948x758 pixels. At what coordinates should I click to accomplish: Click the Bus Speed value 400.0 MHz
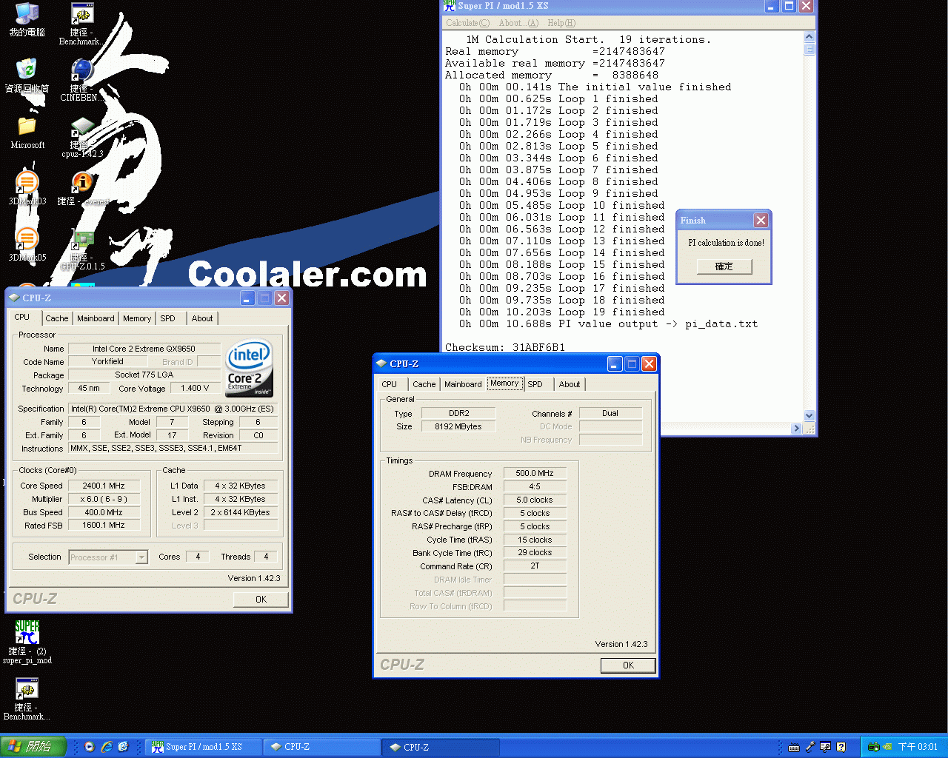104,512
